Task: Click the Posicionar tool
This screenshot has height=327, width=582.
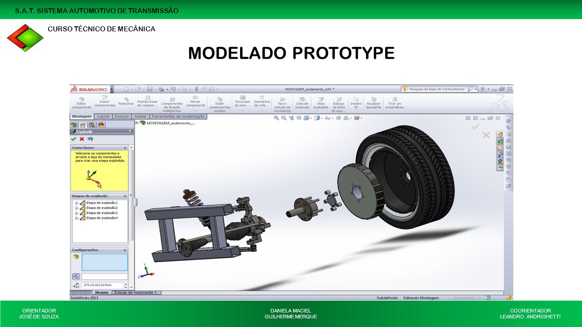Action: pyautogui.click(x=126, y=101)
